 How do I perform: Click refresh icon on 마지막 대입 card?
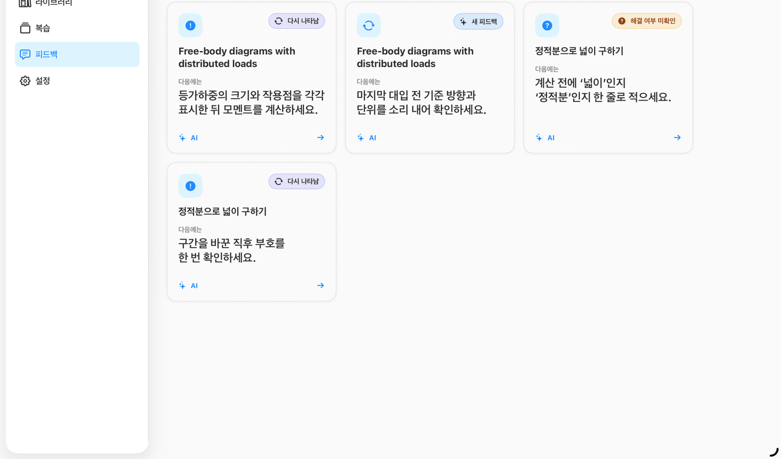click(369, 25)
